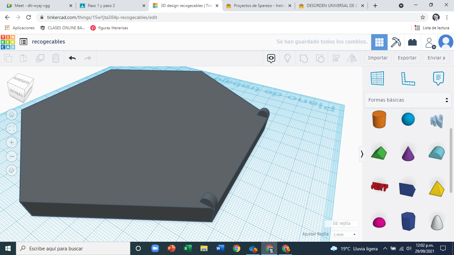Open Lista de lectura reading list
Screen dimensions: 454x255
click(432, 28)
